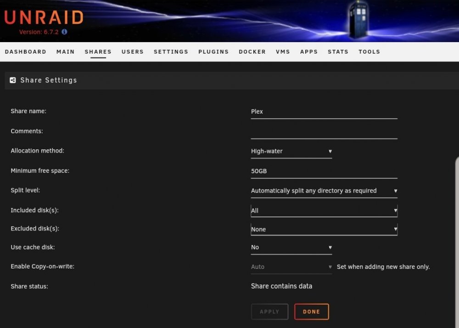Open the Users tab
This screenshot has width=459, height=328.
pos(133,52)
